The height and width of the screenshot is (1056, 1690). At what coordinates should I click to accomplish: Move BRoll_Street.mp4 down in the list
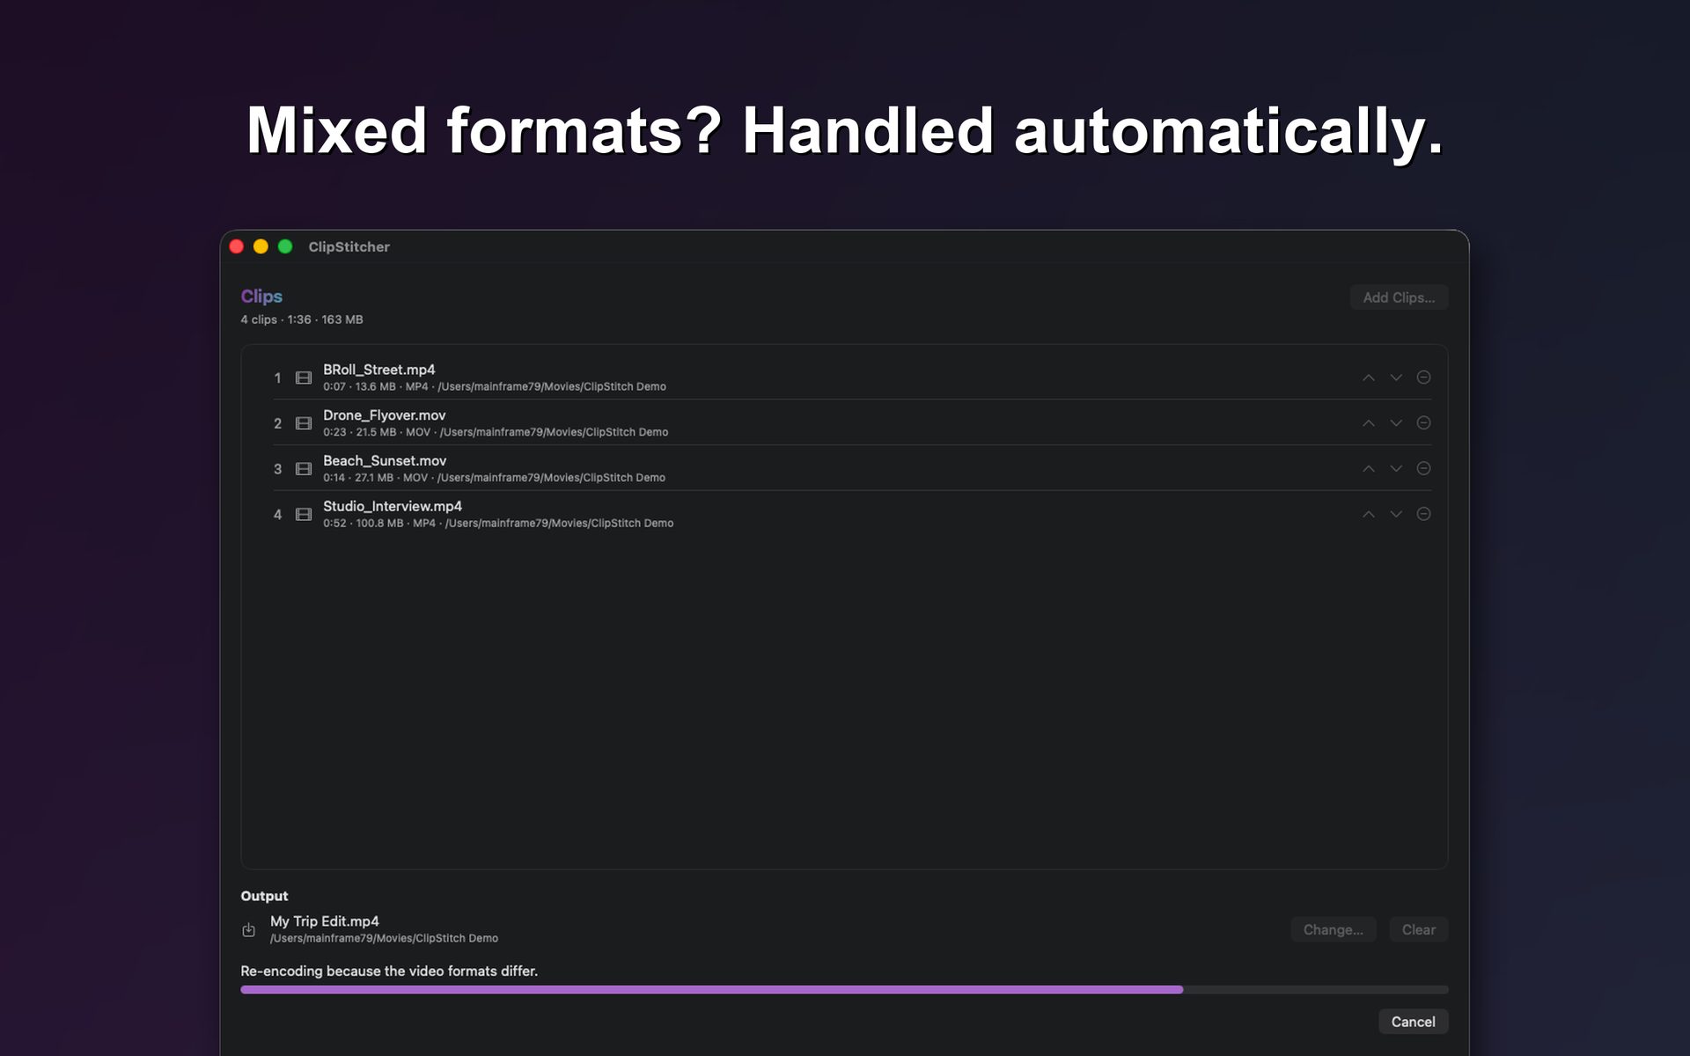pos(1396,378)
